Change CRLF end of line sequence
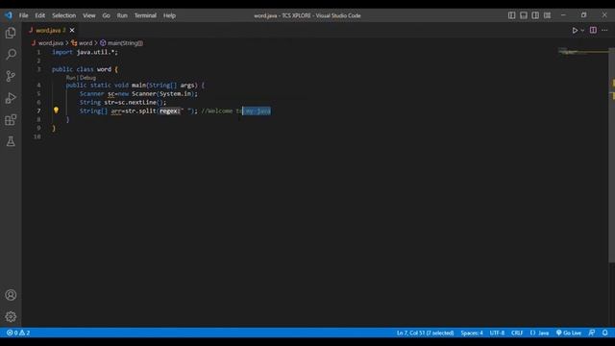 click(517, 333)
